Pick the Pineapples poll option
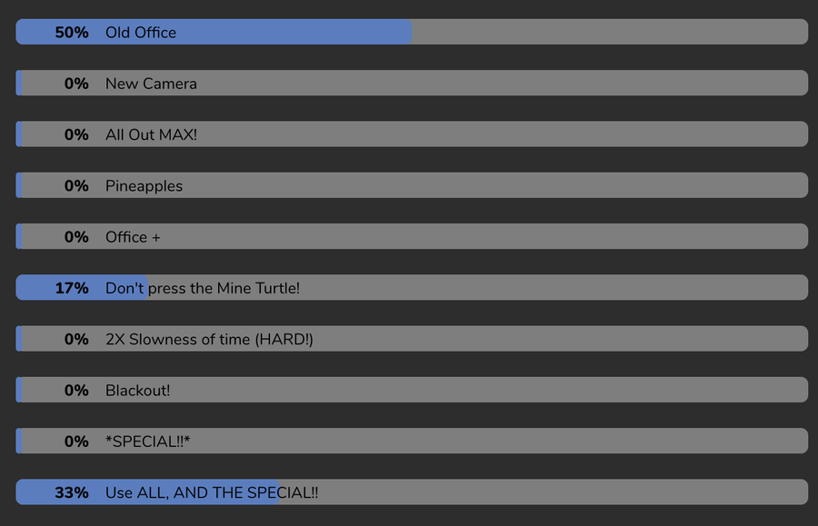Screen dimensions: 818x526 (412, 185)
